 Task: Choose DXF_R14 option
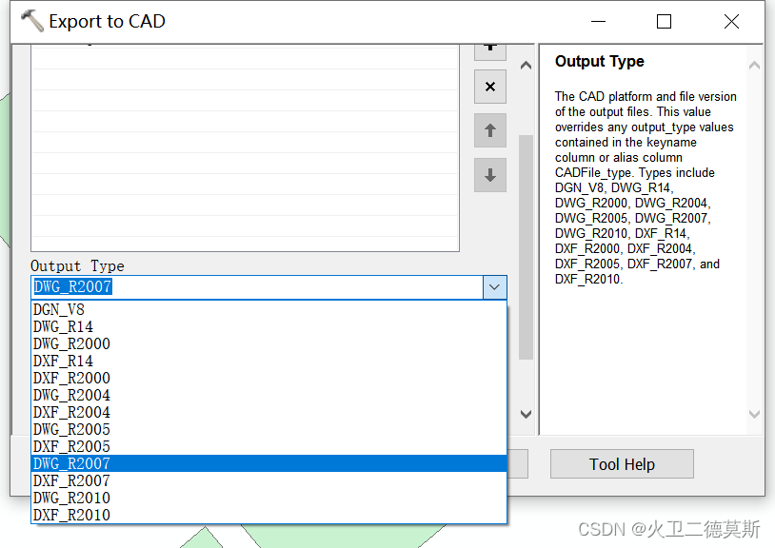tap(268, 361)
